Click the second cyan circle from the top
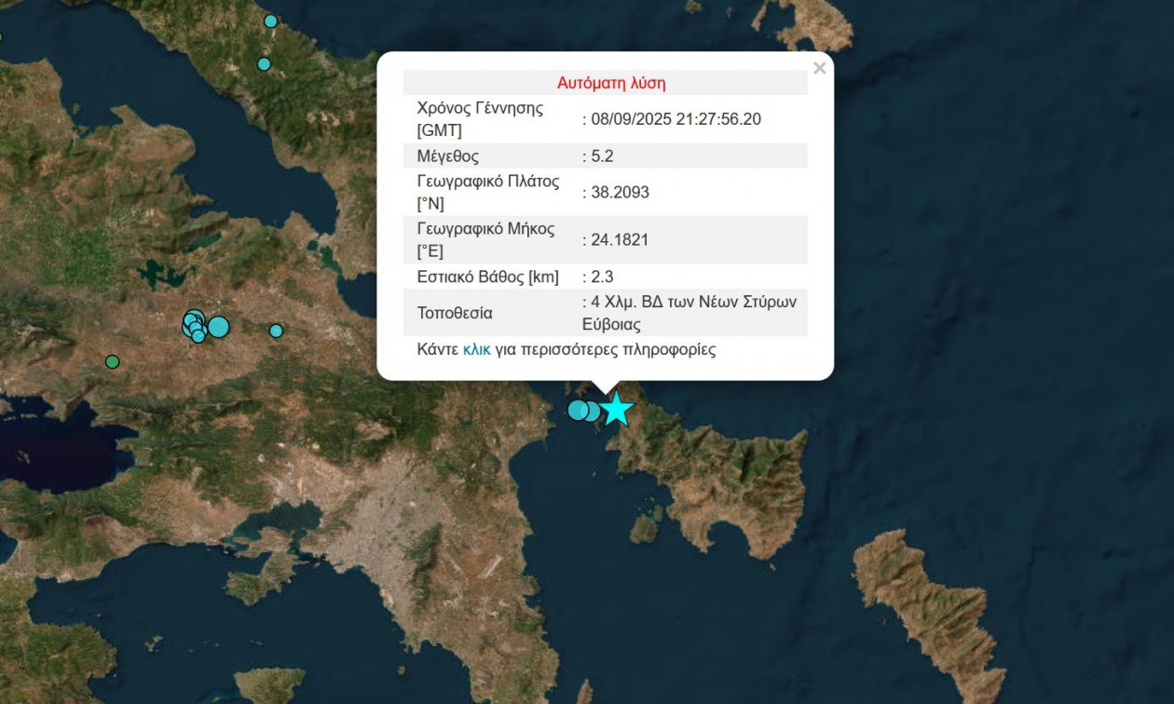The height and width of the screenshot is (704, 1174). [x=264, y=64]
